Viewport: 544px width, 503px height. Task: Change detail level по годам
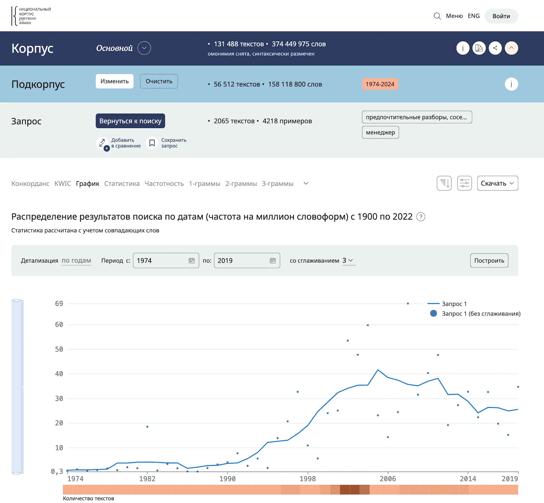point(76,261)
